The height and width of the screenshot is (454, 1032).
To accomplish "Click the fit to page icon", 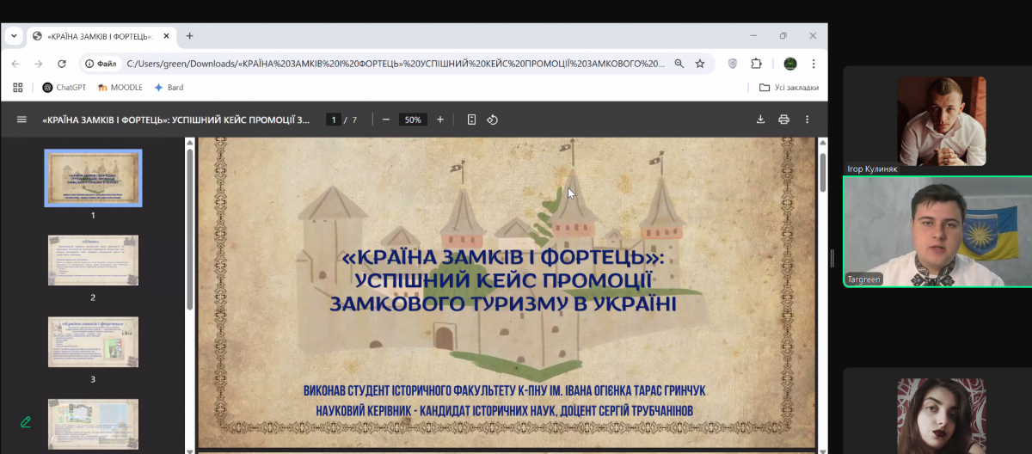I will coord(471,120).
